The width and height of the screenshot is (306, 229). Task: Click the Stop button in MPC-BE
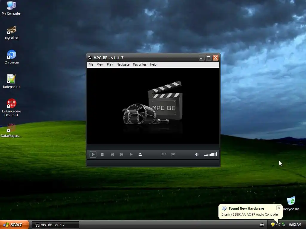102,154
